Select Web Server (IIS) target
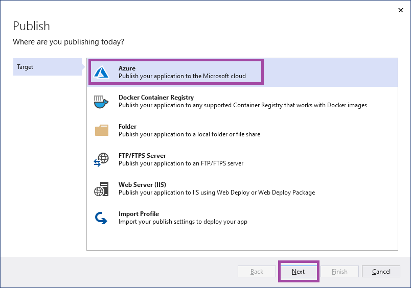 (x=142, y=184)
